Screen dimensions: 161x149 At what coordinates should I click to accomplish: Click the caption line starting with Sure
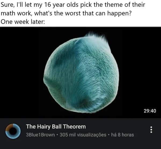click(73, 5)
